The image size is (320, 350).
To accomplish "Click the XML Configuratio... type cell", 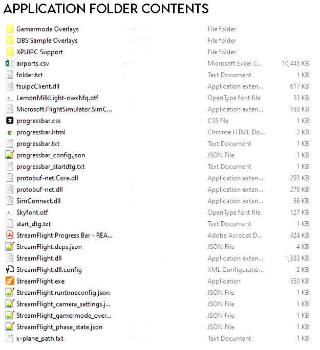I will coord(236,270).
